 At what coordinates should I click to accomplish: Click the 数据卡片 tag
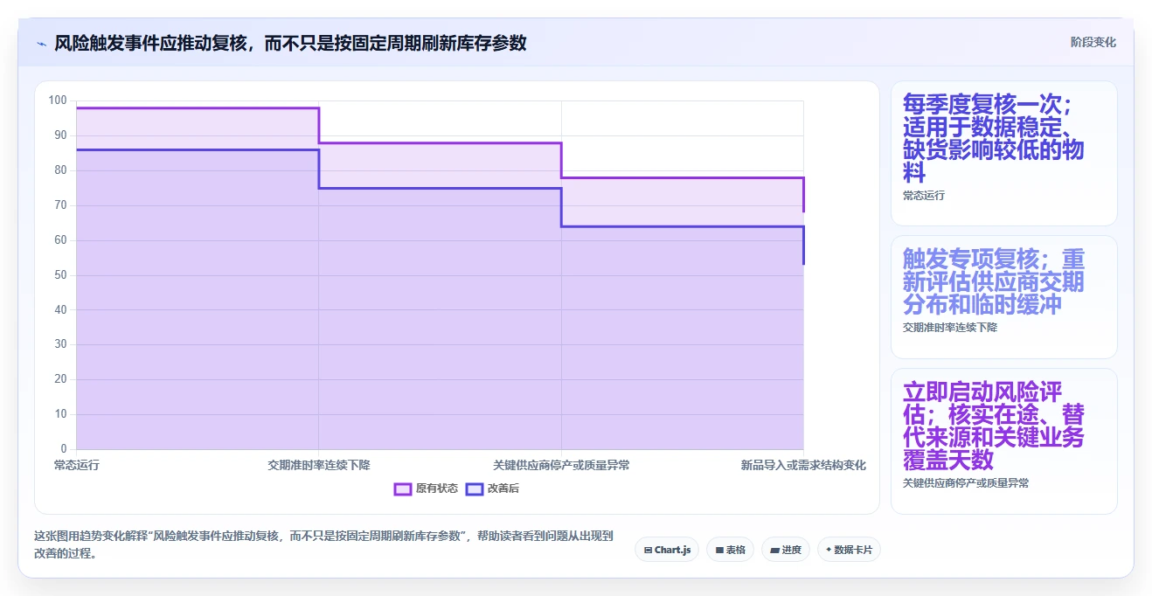[849, 550]
